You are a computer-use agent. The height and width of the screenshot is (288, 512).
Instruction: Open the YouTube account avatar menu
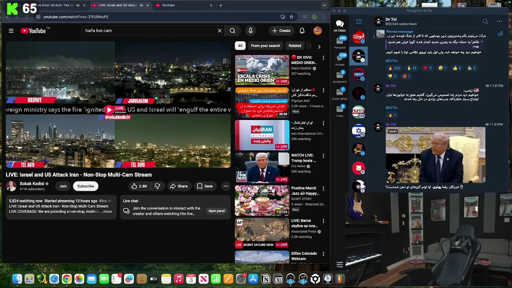coord(318,30)
